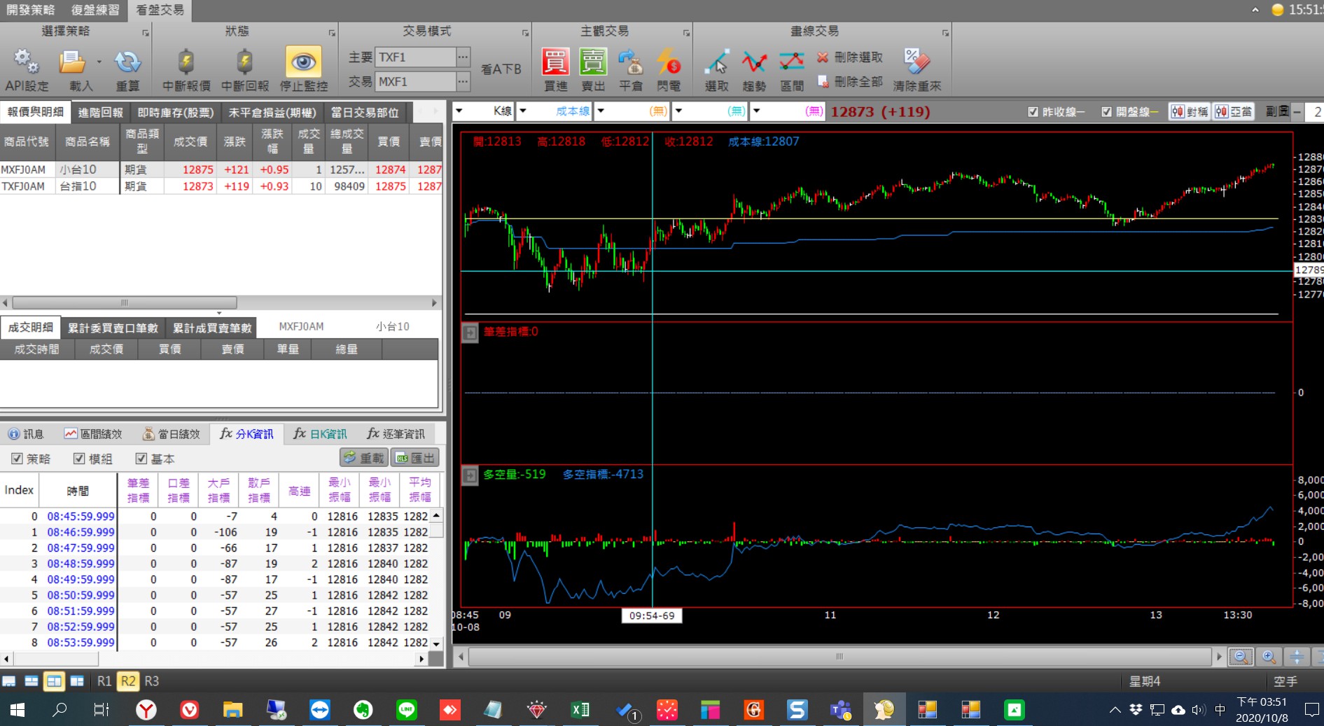Expand the 載入 dropdown arrow
The height and width of the screenshot is (726, 1324).
tap(99, 62)
